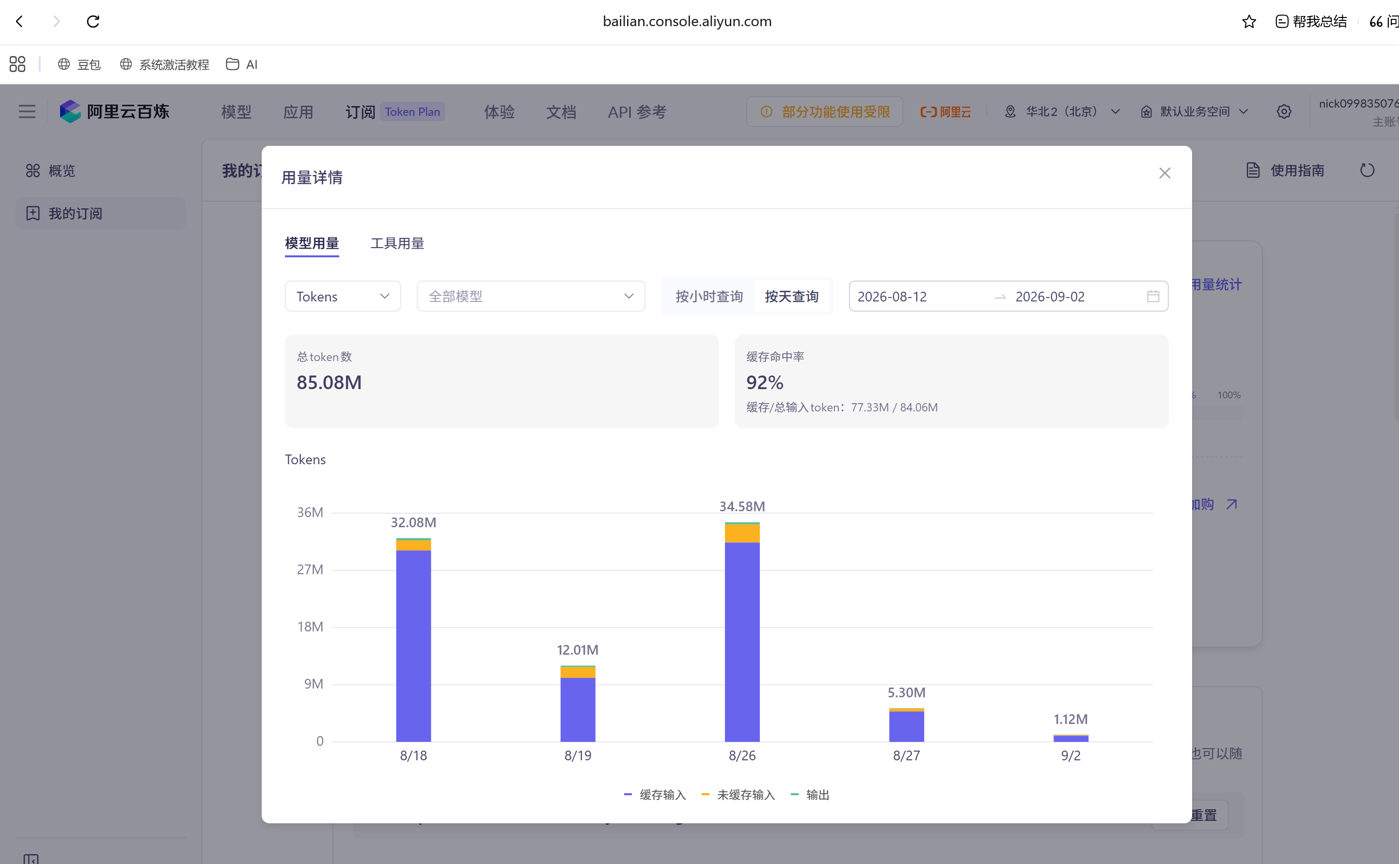Open settings via the gear icon
The width and height of the screenshot is (1399, 864).
pyautogui.click(x=1284, y=111)
